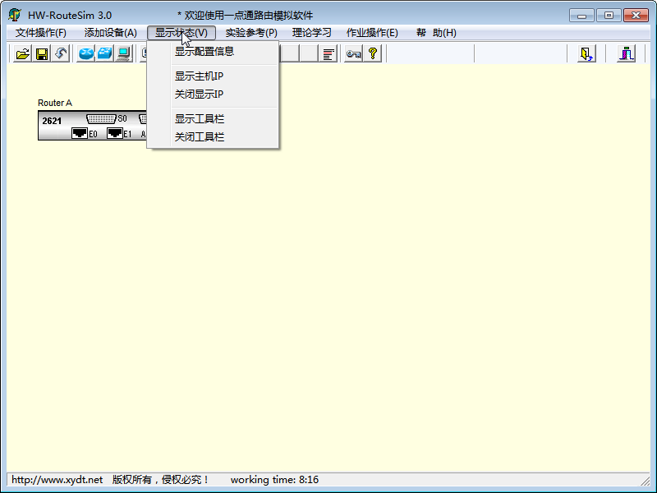This screenshot has width=657, height=493.
Task: Open the 帮 助(H) menu
Action: tap(436, 33)
